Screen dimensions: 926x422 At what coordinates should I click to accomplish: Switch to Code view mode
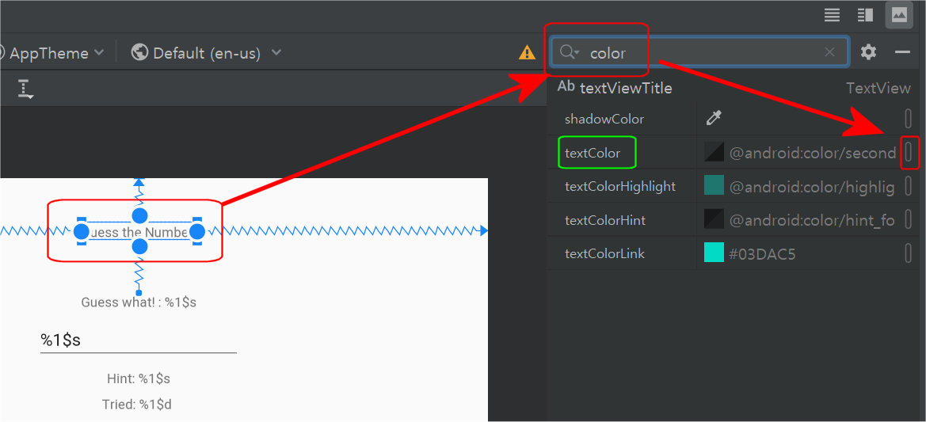click(832, 15)
